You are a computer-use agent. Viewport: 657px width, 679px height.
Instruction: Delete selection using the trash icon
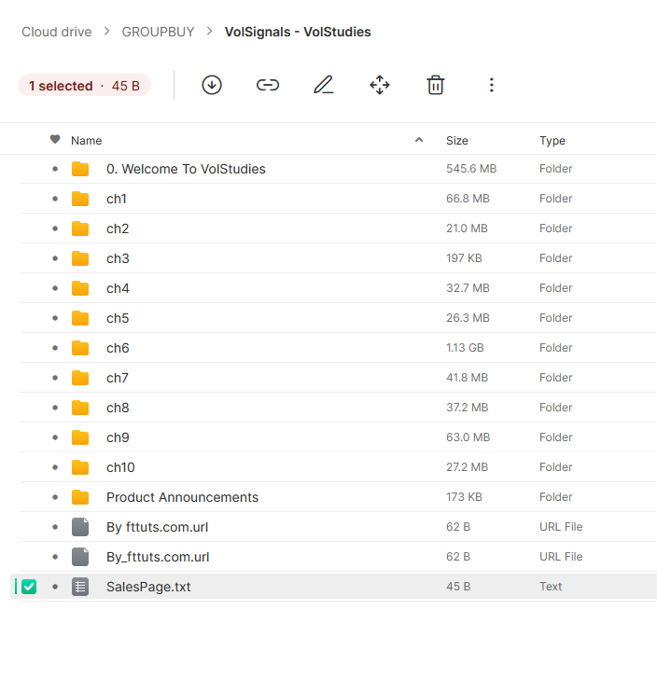pos(436,85)
